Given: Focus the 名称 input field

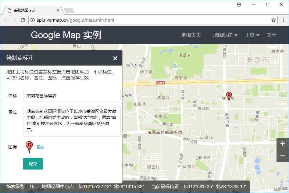Looking at the screenshot, I should (x=72, y=96).
